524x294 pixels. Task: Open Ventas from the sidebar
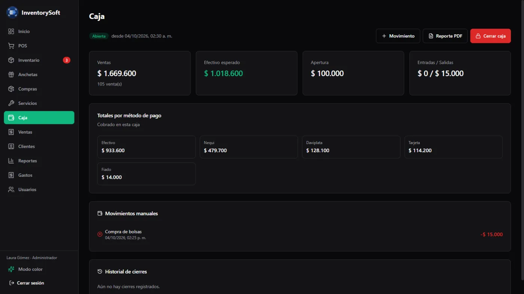tap(39, 132)
